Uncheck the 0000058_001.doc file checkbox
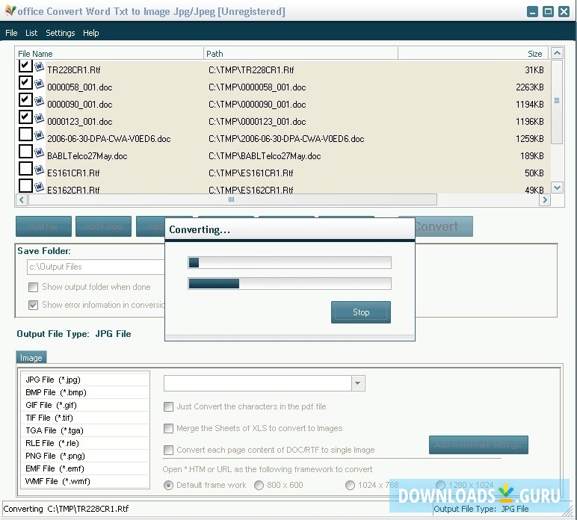This screenshot has height=520, width=577. tap(25, 82)
